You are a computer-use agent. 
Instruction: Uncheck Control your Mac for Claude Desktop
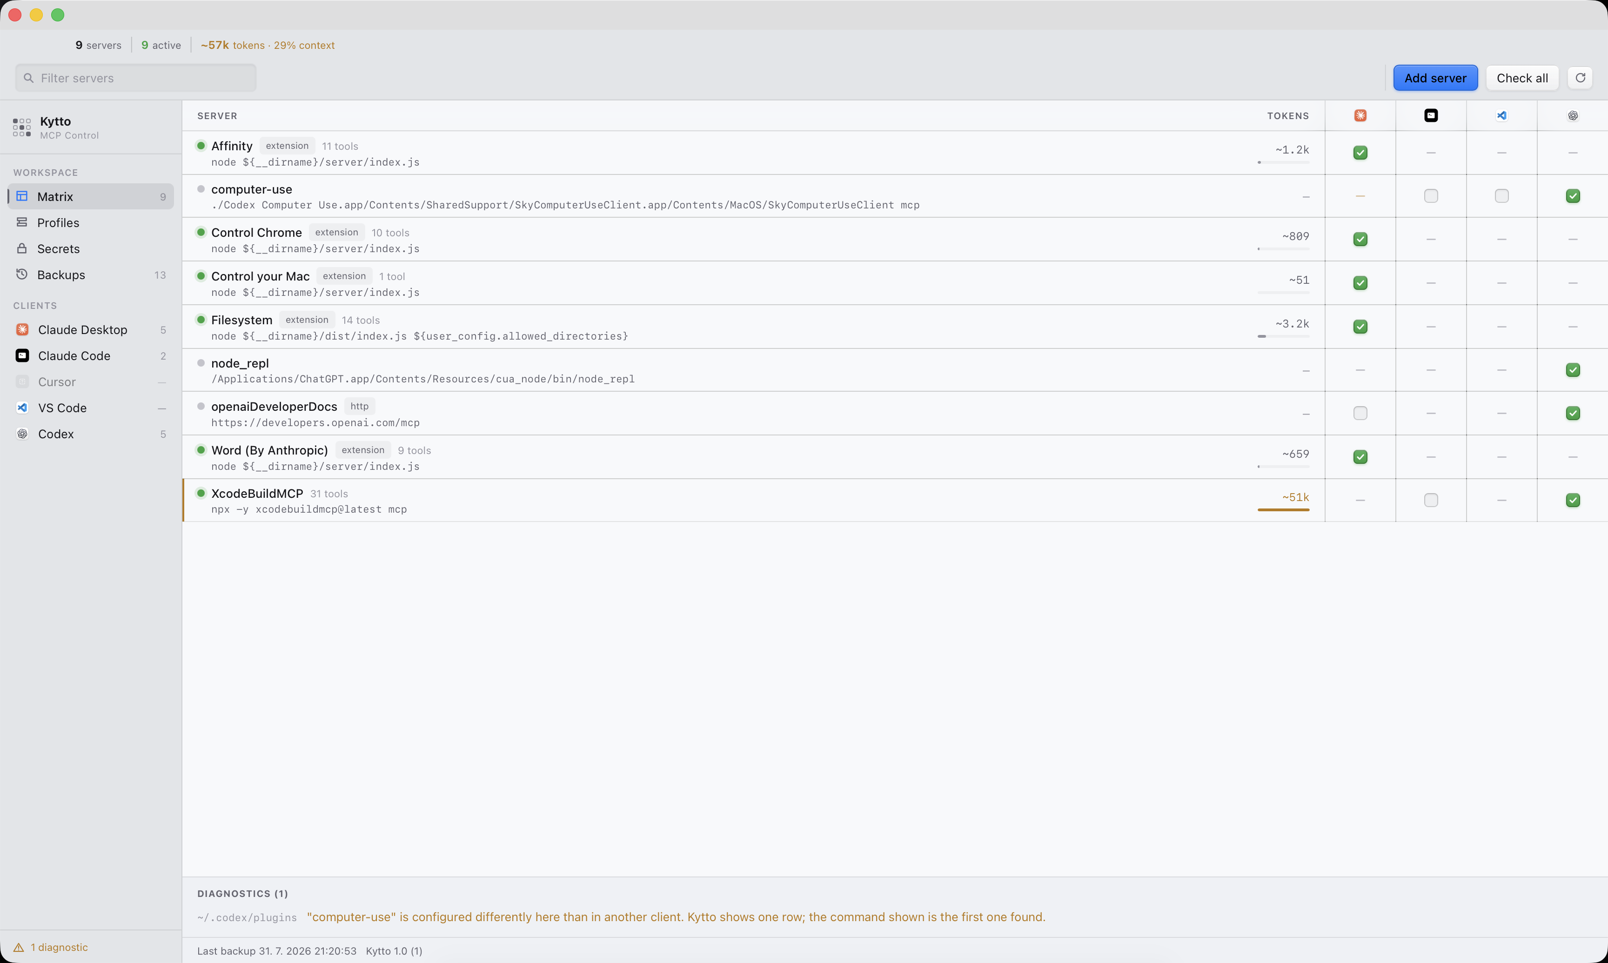[1360, 283]
